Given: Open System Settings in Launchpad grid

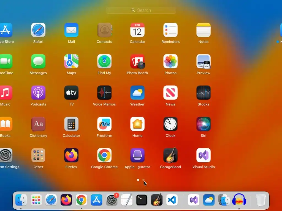Looking at the screenshot, I should [x=6, y=155].
